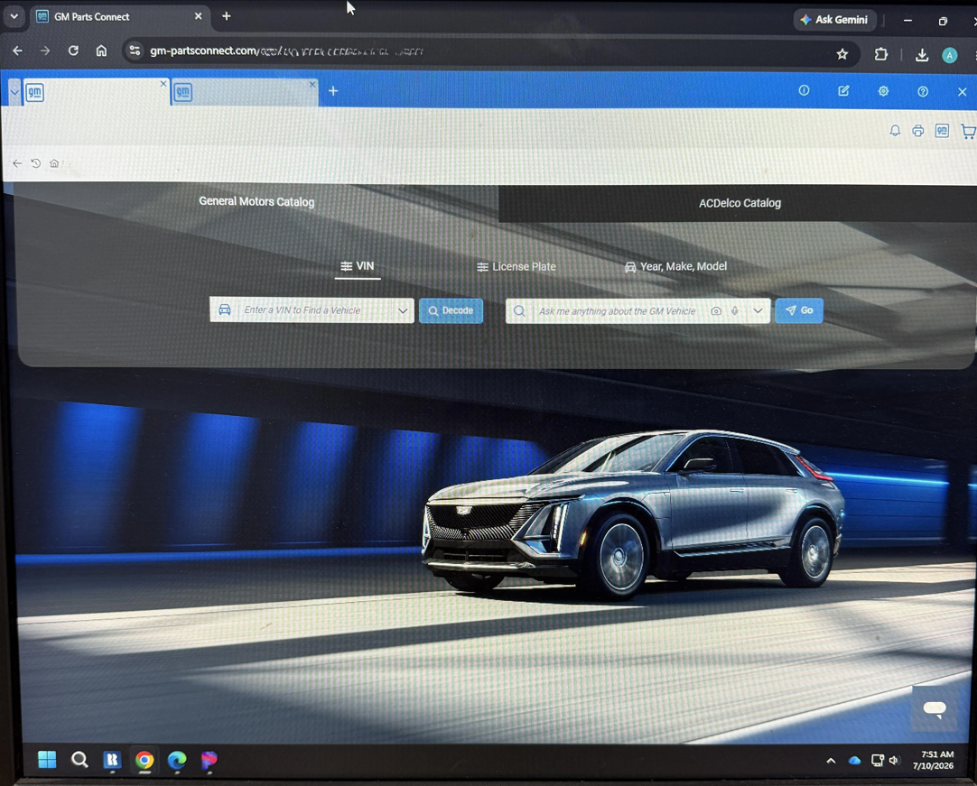Click the gm logo icon beside printer
Image resolution: width=977 pixels, height=786 pixels.
[x=942, y=131]
